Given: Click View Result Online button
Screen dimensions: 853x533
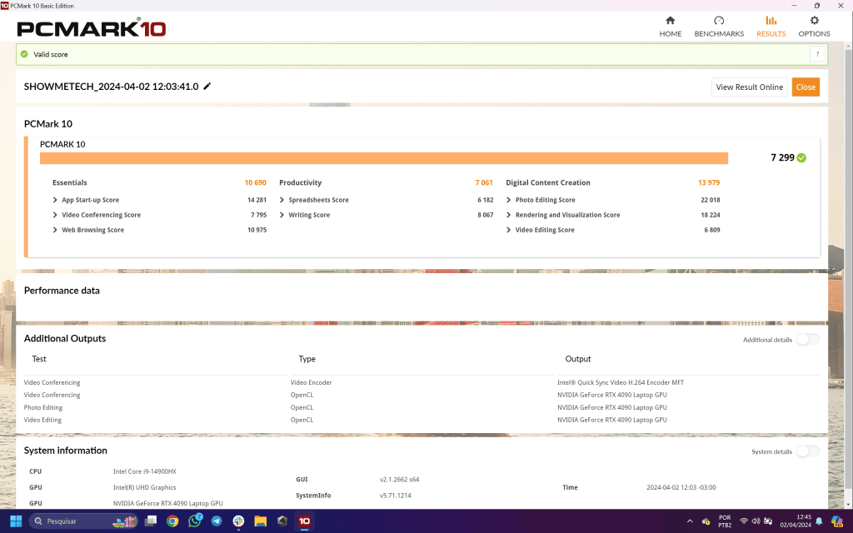Looking at the screenshot, I should (x=749, y=87).
